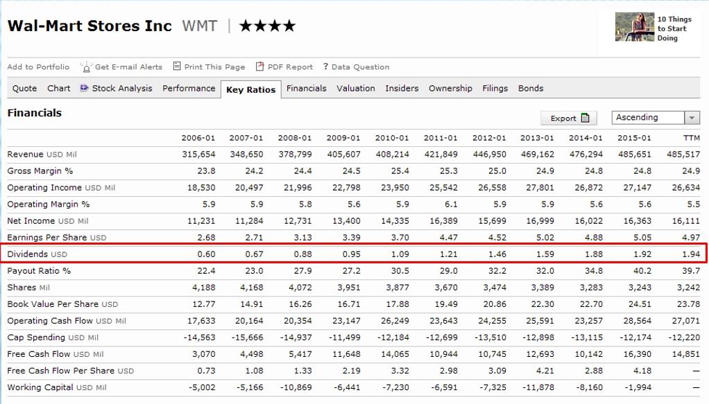Click the Operating Cash Flow row label

67,321
